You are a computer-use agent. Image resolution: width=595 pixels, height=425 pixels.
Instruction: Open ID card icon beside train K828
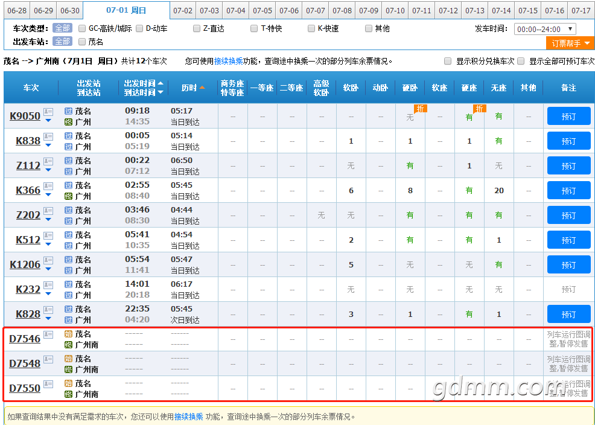pyautogui.click(x=48, y=310)
